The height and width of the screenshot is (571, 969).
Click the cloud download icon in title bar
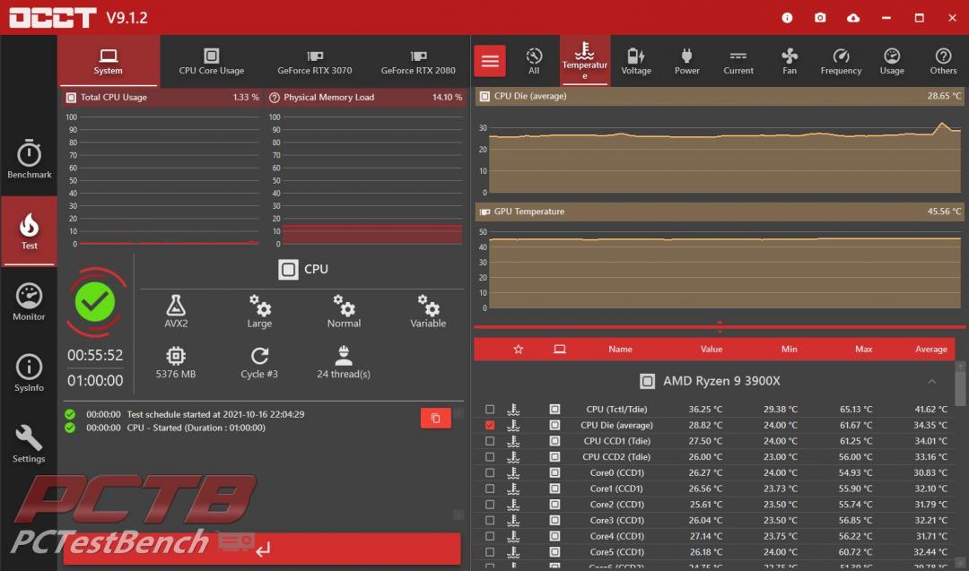pyautogui.click(x=853, y=18)
